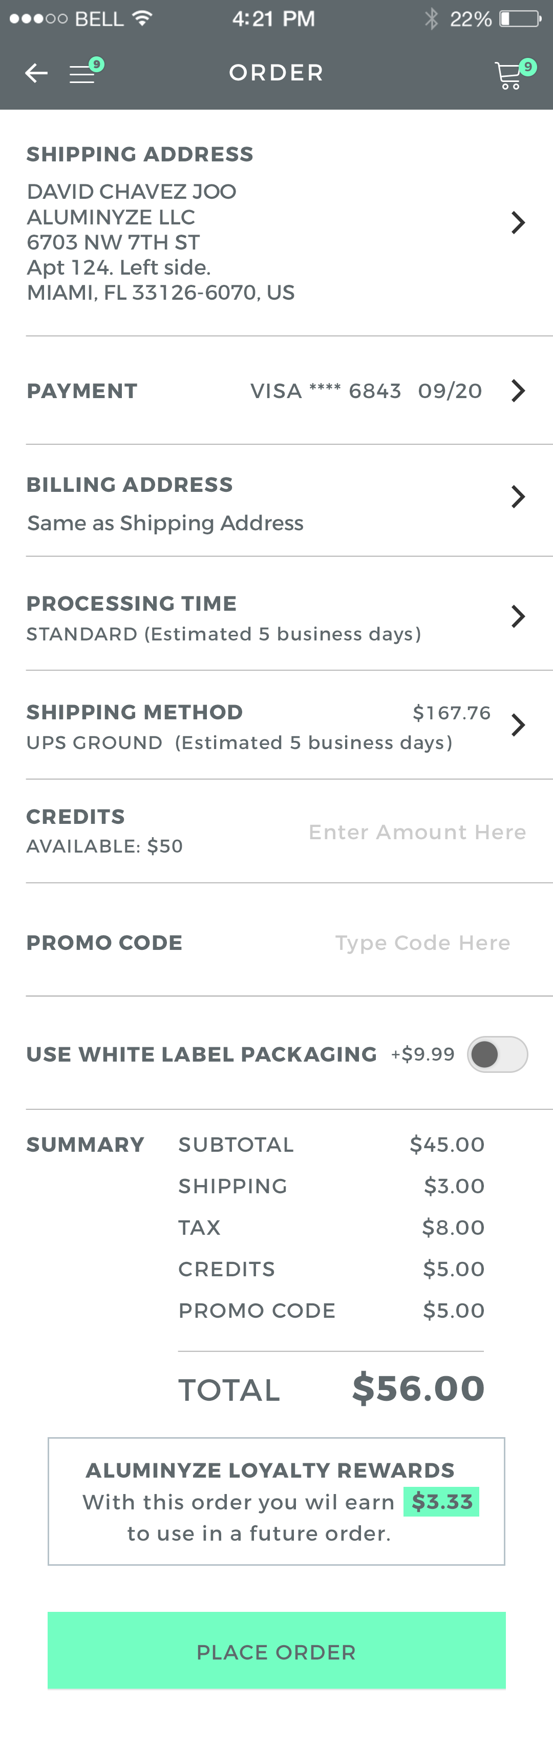
Task: Tap the back arrow icon
Action: (x=36, y=73)
